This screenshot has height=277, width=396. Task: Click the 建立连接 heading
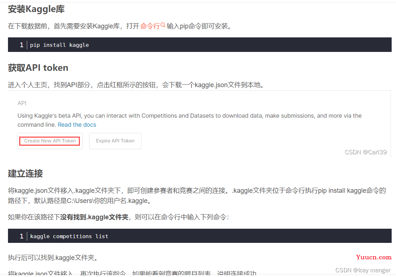(x=25, y=174)
